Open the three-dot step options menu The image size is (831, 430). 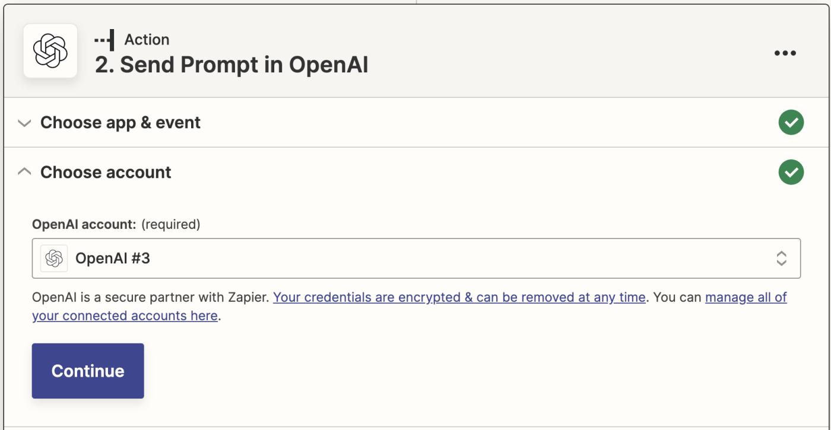tap(785, 53)
